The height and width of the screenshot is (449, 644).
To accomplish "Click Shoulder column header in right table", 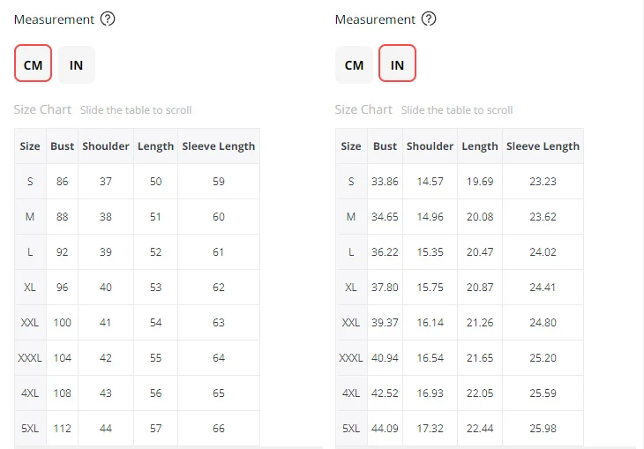I will click(430, 146).
